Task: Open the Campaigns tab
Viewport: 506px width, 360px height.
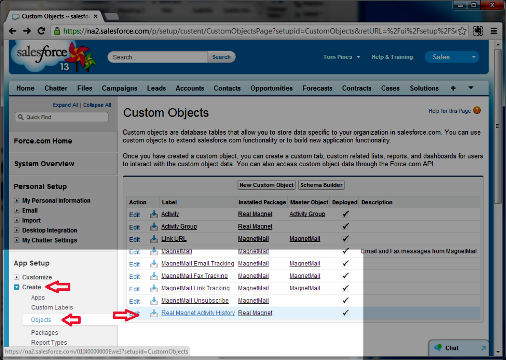Action: coord(119,88)
